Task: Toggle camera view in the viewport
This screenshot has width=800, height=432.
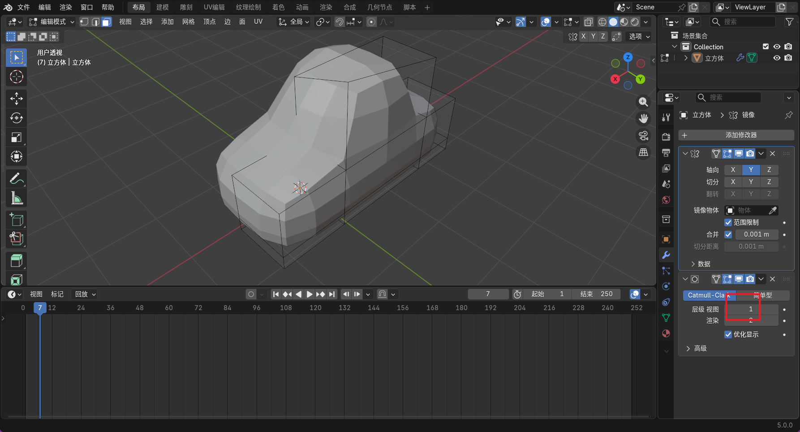Action: [643, 136]
